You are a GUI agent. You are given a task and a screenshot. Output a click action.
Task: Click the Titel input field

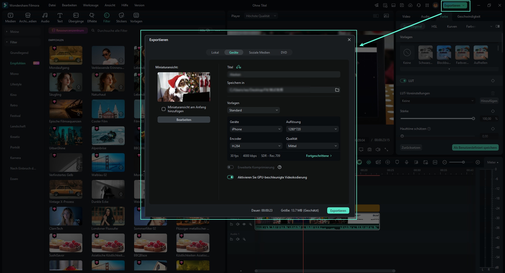(284, 74)
